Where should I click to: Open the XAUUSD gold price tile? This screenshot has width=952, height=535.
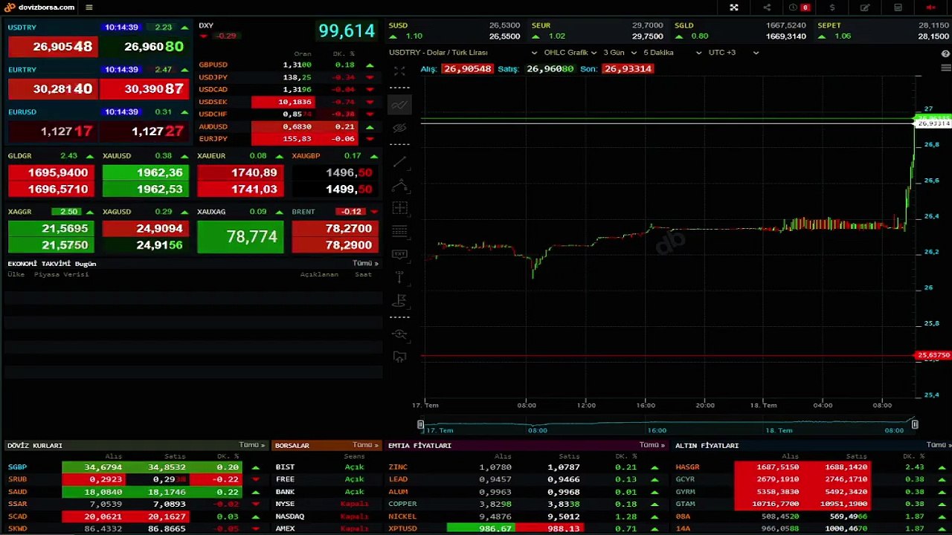click(x=146, y=174)
